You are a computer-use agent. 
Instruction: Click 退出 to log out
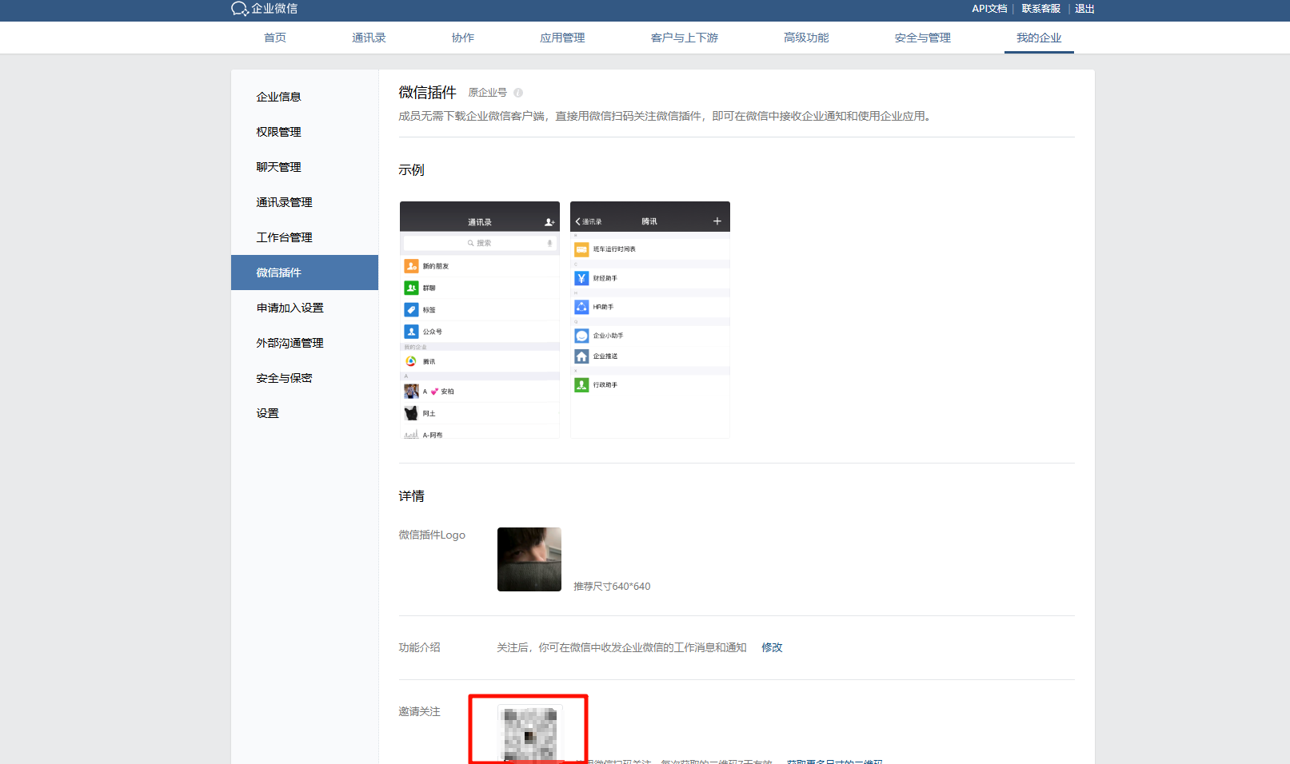click(1084, 9)
